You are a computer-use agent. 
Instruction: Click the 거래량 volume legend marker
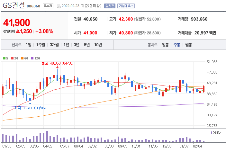[x=215, y=133]
